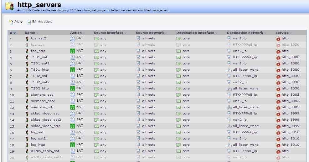Screen dimensions: 309x162
Task: Click the traffic light icon beside tpa_sat2
Action: tap(27, 39)
